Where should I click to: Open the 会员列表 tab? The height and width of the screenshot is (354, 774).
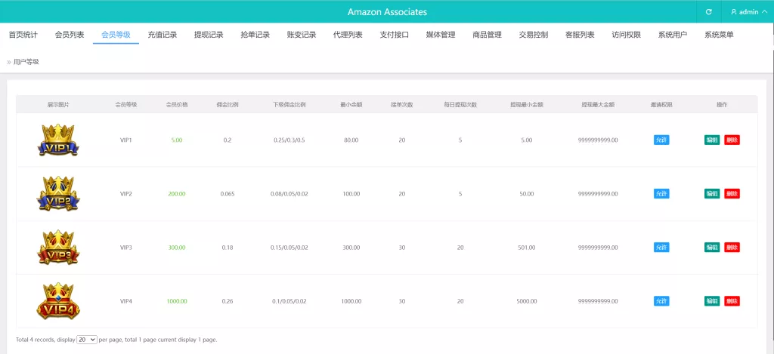(70, 35)
